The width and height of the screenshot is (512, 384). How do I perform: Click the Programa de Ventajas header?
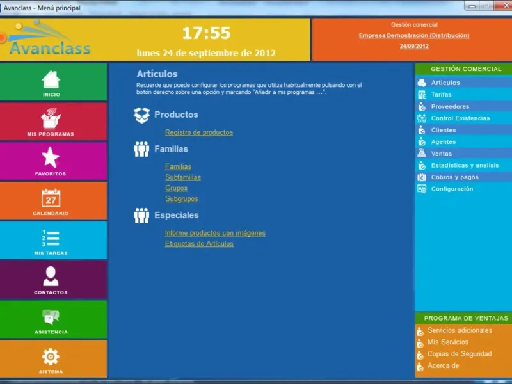463,318
